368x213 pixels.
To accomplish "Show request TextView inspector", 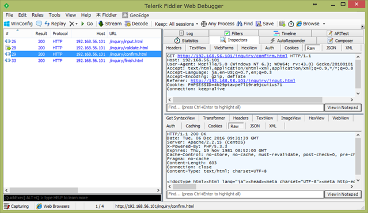I will pyautogui.click(x=198, y=48).
